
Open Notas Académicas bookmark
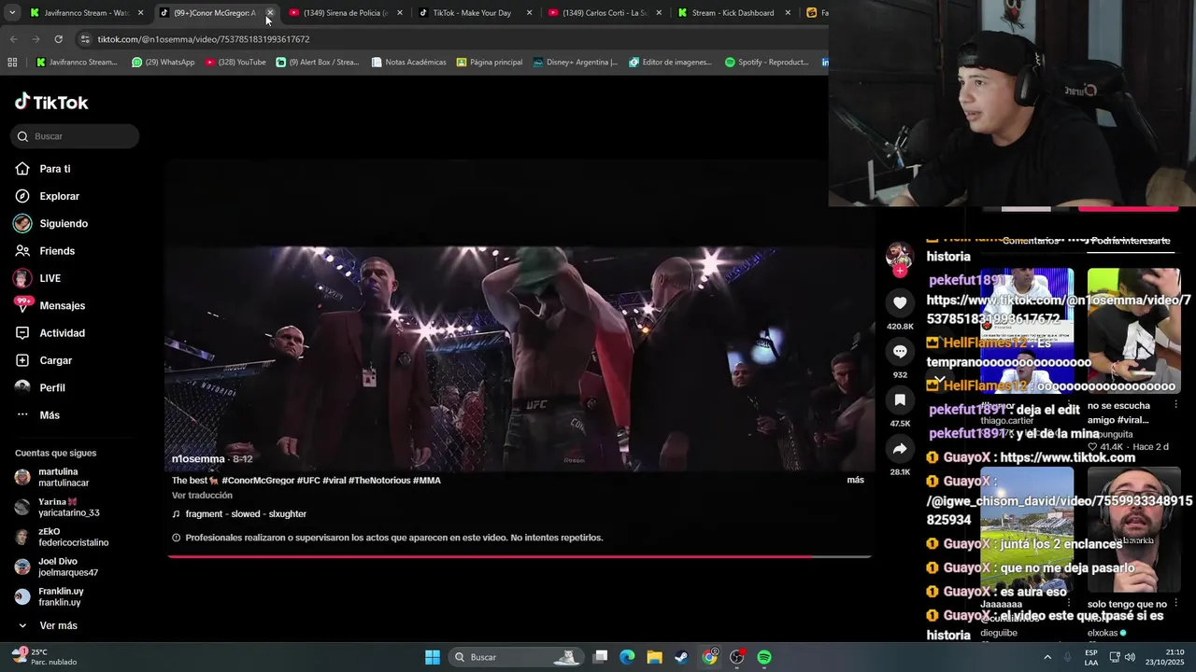pos(408,63)
